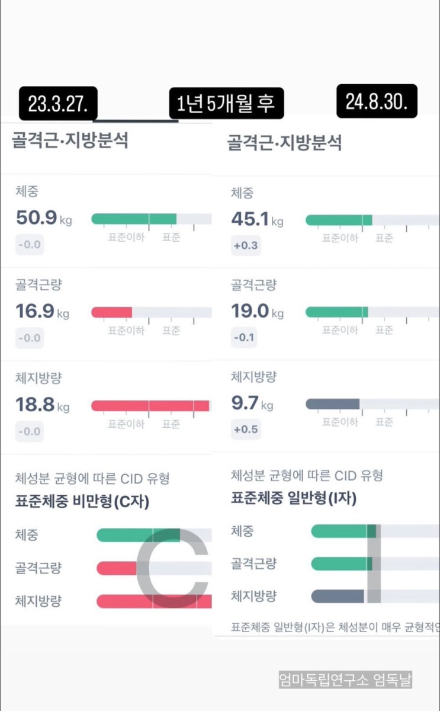
Task: Click the 23.3.27. date label
Action: tap(58, 104)
